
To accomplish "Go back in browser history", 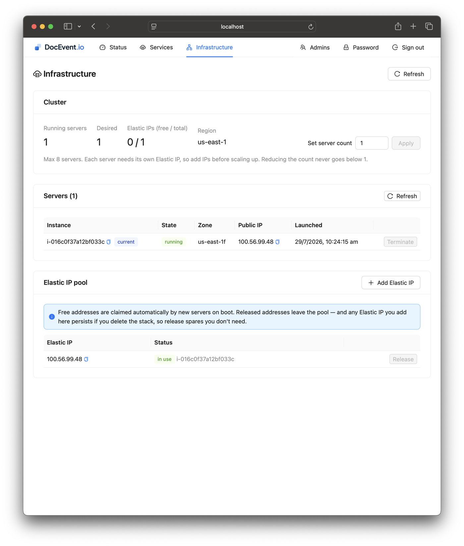I will 93,26.
